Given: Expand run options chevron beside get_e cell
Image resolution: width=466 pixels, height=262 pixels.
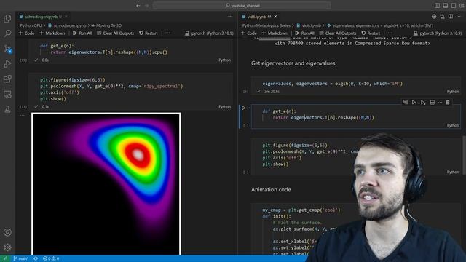Looking at the screenshot, I should (249, 108).
